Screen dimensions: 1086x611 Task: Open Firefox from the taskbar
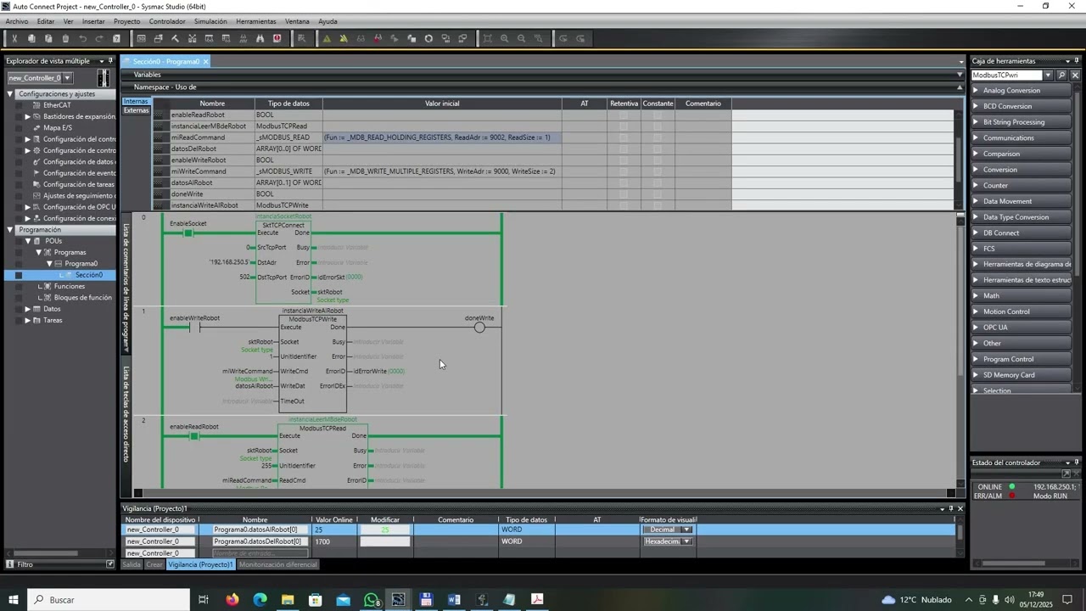pos(232,600)
